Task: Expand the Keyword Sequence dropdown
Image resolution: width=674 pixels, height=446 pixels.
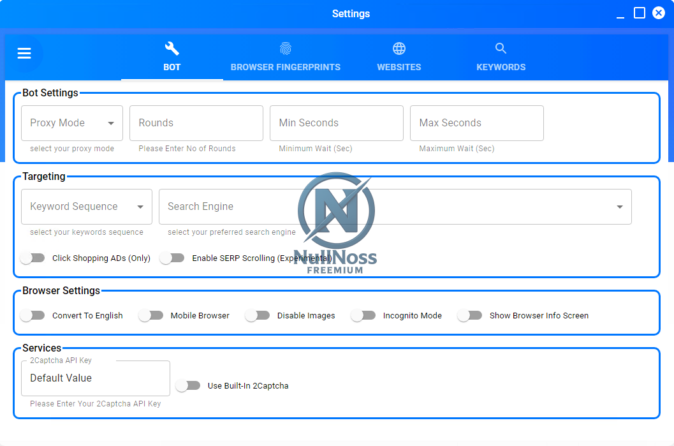Action: pos(87,207)
